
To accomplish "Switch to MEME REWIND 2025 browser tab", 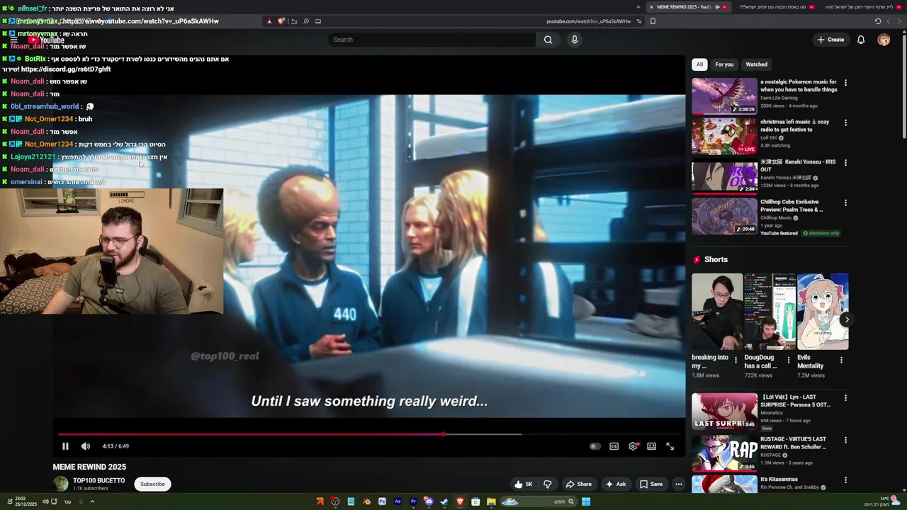I will (x=685, y=7).
